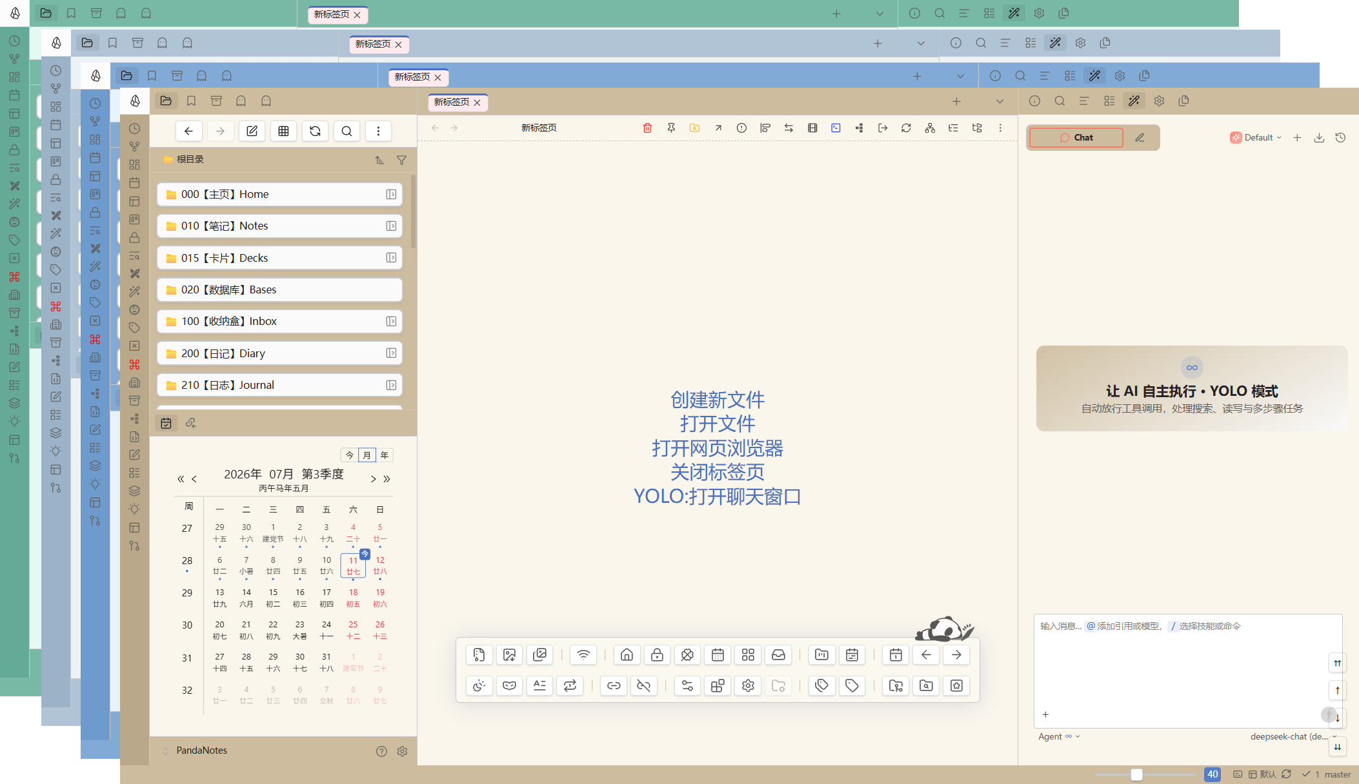
Task: Open the Agent mode dropdown
Action: pyautogui.click(x=1059, y=736)
